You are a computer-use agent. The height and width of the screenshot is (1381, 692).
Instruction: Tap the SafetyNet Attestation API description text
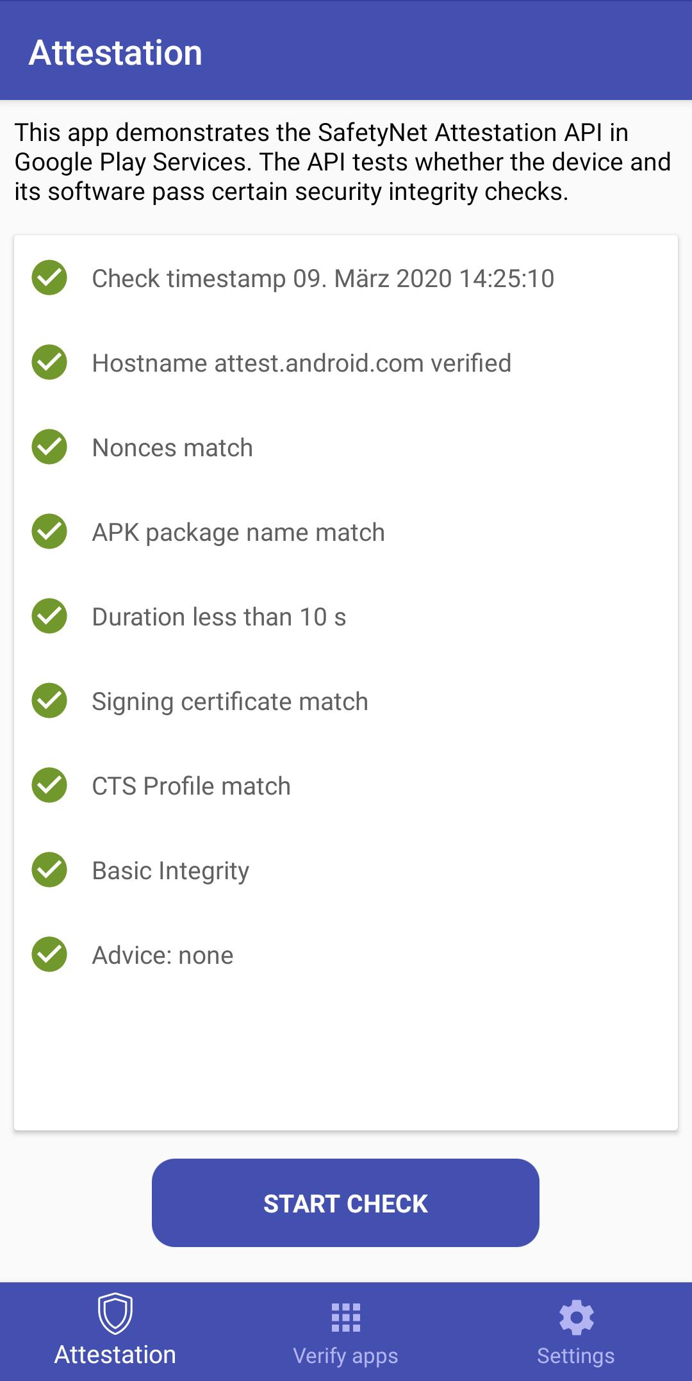pos(343,162)
